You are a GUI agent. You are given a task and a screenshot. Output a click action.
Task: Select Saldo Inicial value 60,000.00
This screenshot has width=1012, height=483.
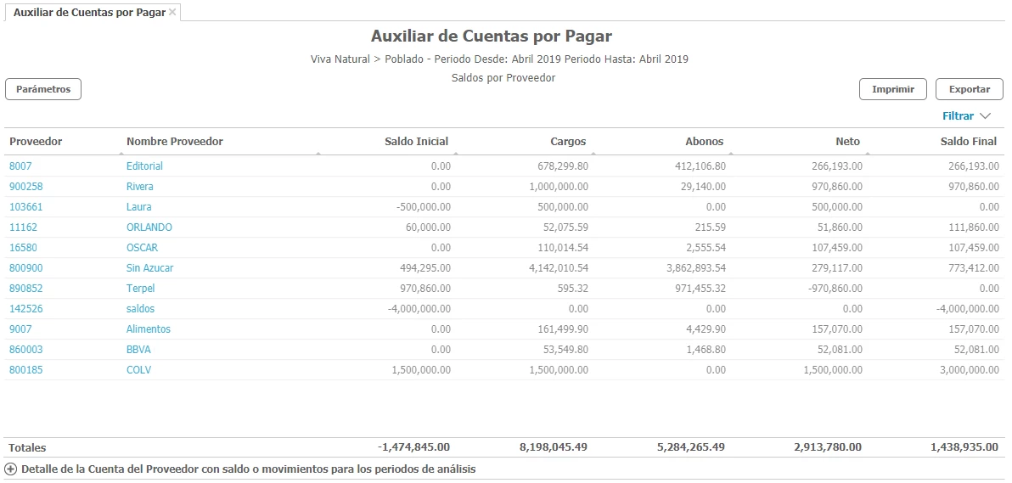point(429,227)
